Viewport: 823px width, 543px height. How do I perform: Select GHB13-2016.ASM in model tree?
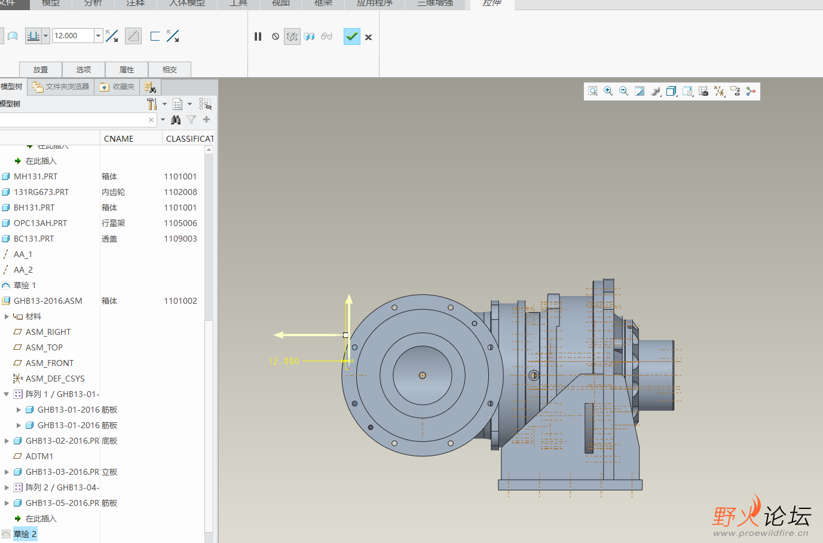(x=48, y=301)
